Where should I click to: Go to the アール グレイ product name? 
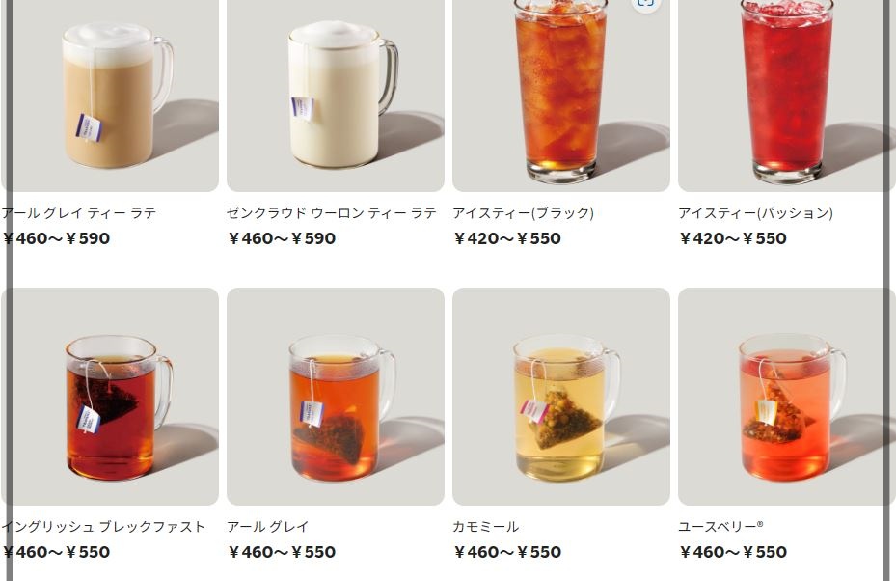(x=268, y=527)
